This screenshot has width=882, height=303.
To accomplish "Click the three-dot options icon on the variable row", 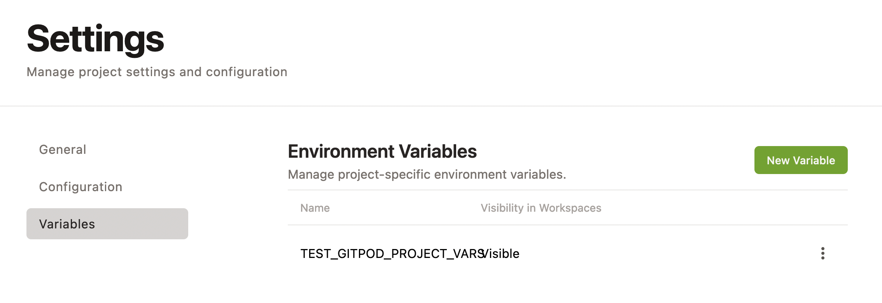I will [x=823, y=253].
